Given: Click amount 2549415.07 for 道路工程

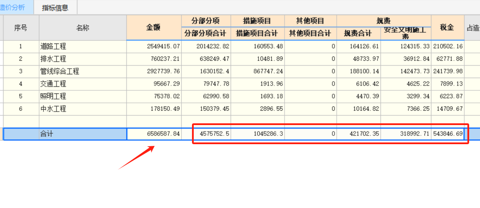Looking at the screenshot, I should pos(154,46).
